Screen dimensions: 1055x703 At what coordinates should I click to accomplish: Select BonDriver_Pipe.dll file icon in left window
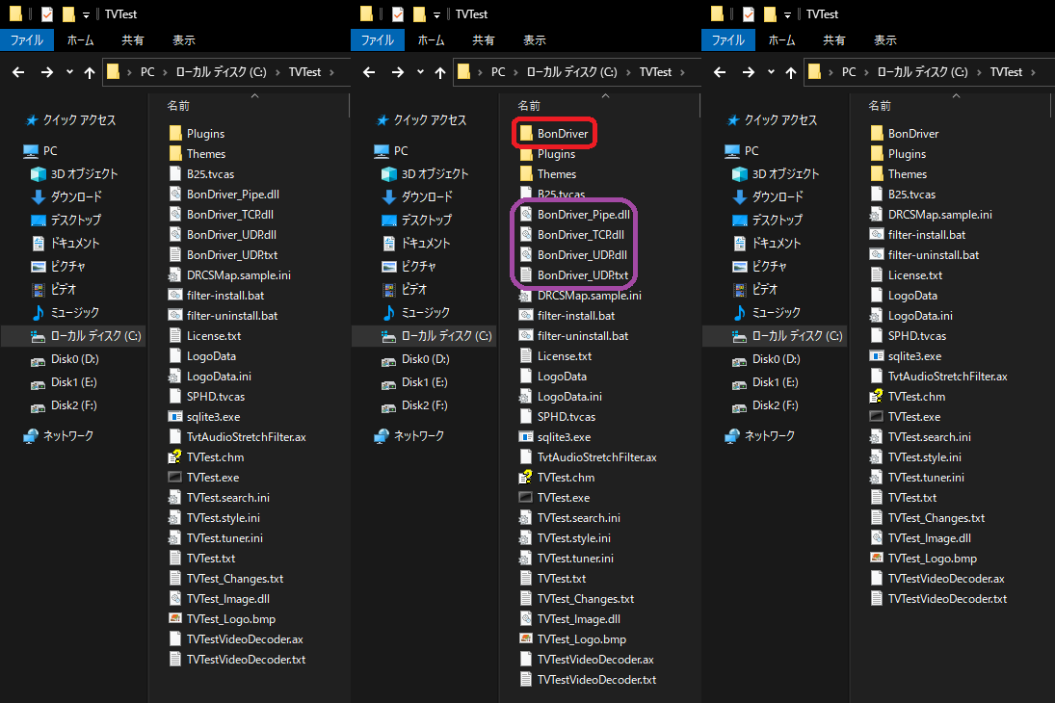point(175,194)
